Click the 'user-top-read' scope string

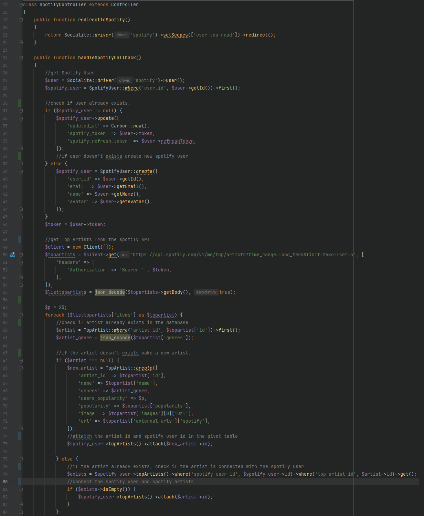tap(214, 35)
